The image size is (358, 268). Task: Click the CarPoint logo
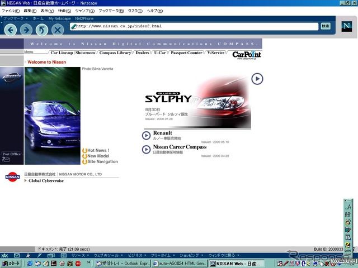coord(247,55)
